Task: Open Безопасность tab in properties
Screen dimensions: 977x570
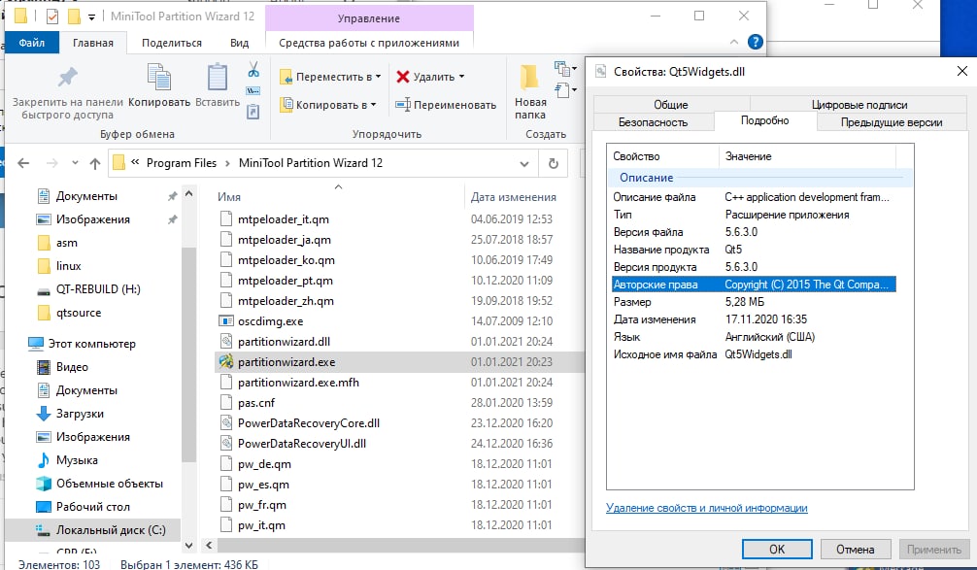Action: [x=653, y=122]
